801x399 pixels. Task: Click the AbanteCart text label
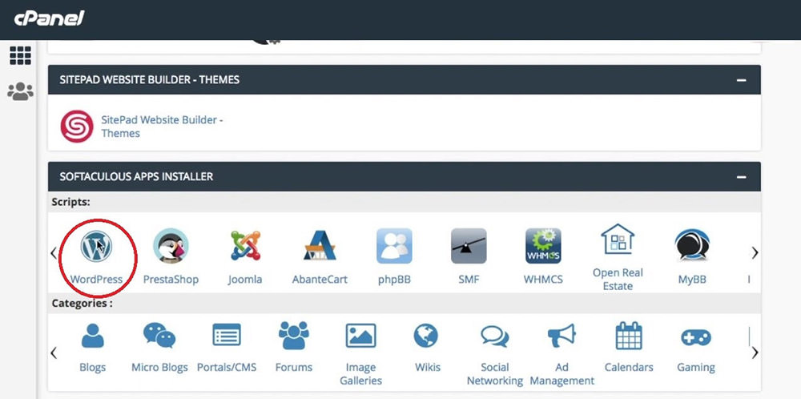(320, 280)
